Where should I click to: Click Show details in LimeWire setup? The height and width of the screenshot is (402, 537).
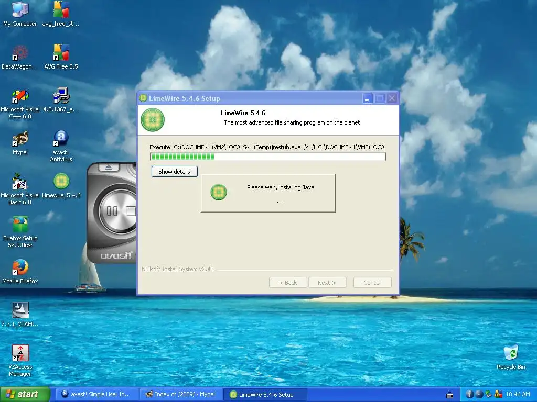click(x=174, y=172)
